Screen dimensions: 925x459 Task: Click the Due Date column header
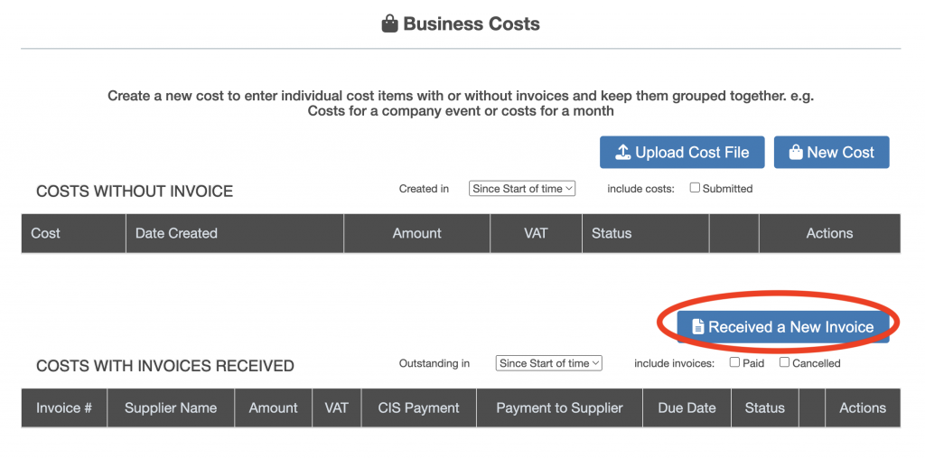click(x=687, y=407)
